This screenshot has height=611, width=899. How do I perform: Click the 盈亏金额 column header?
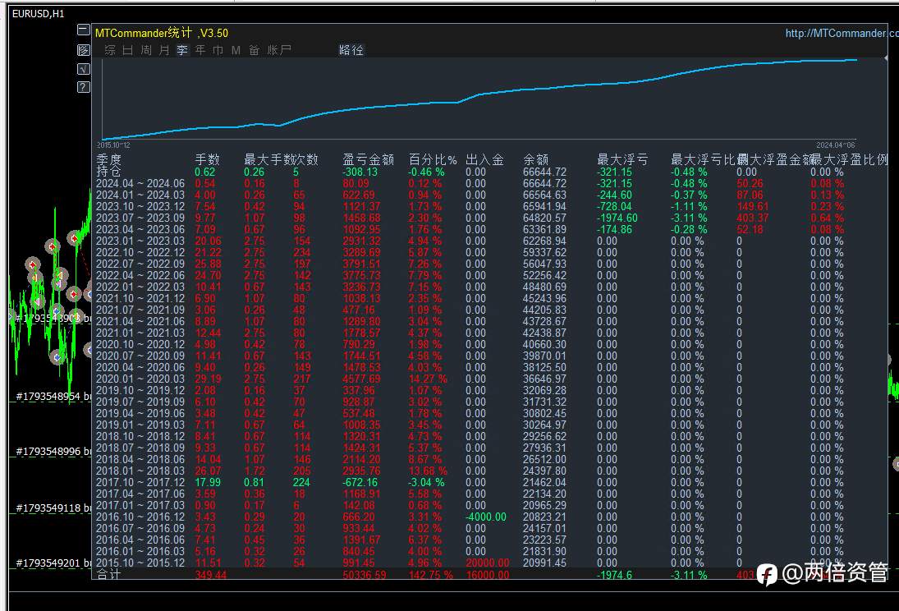coord(368,159)
